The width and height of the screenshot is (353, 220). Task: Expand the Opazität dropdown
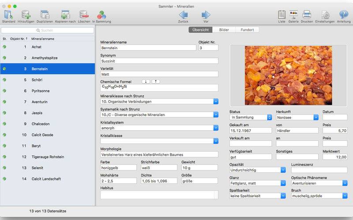tap(283, 170)
